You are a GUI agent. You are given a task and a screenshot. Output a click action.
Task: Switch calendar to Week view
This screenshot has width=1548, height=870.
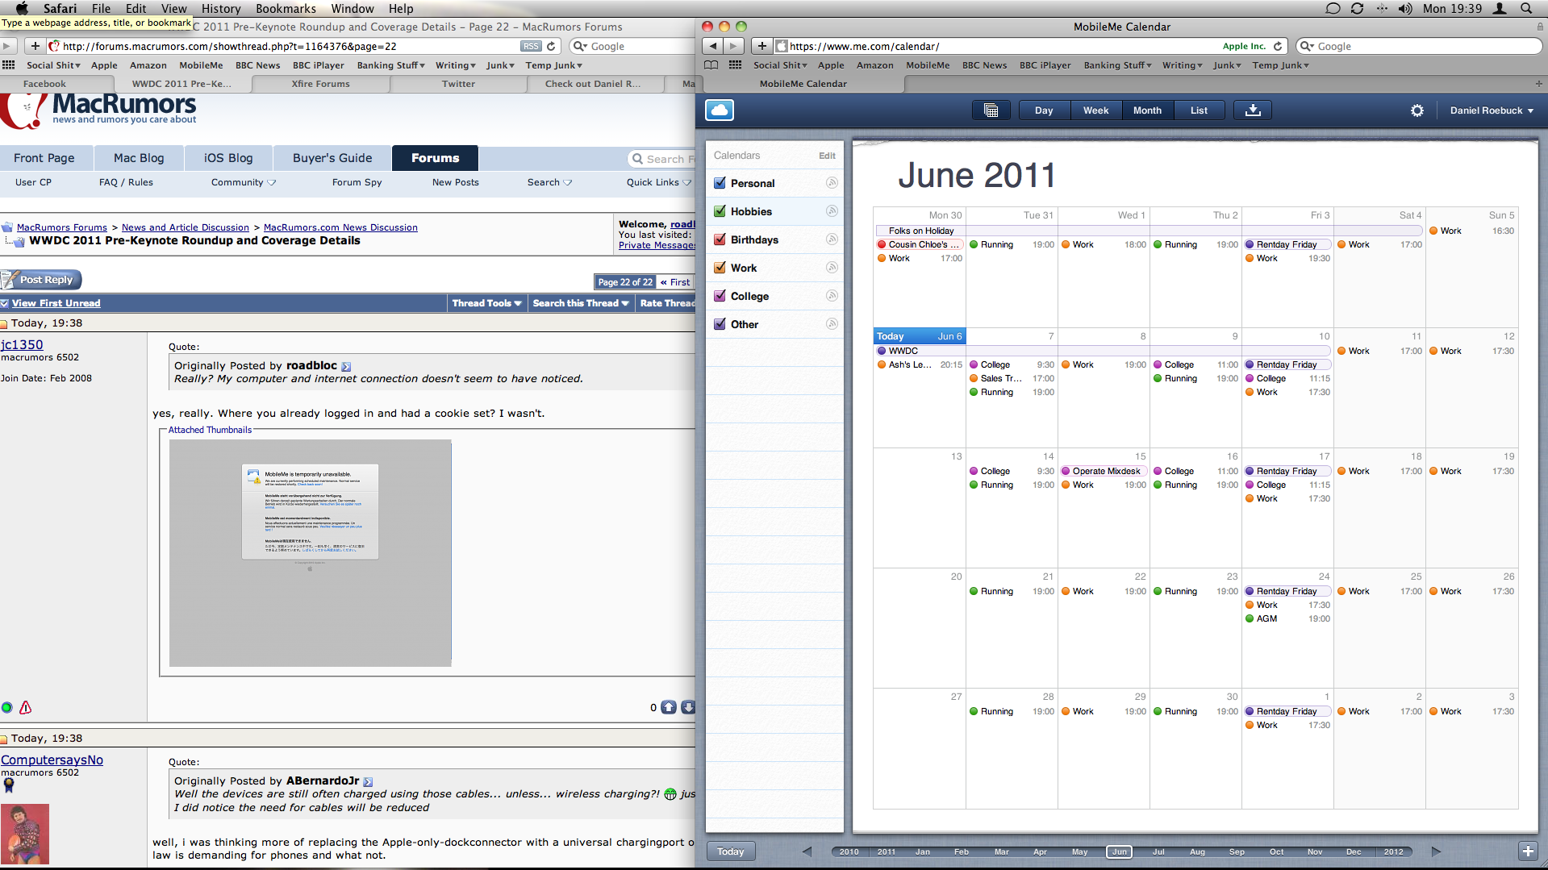click(1095, 110)
